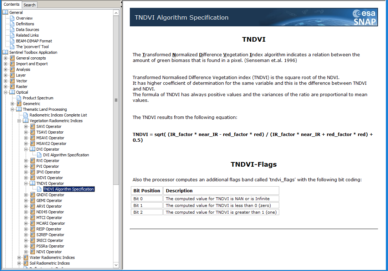388x271 pixels.
Task: Click the WDVI Operator folder icon
Action: [32, 178]
